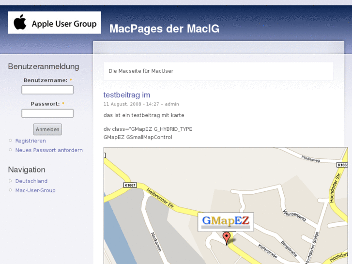352x264 pixels.
Task: Open Neues Passwort anfordern link
Action: coord(49,150)
